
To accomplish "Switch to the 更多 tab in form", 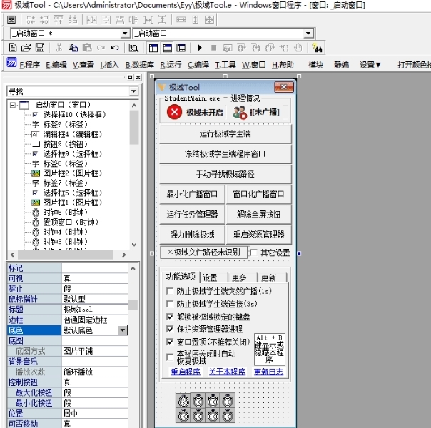I will 239,277.
